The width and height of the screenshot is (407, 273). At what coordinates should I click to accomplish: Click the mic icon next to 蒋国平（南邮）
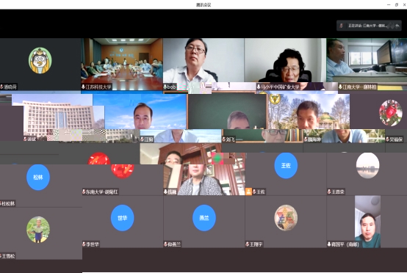pyautogui.click(x=329, y=244)
